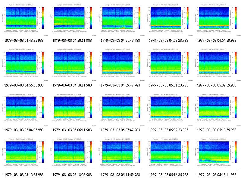Click the color scale bar of the 04:48:35.983 plot
Viewport: 241px width, 179px height.
point(43,18)
